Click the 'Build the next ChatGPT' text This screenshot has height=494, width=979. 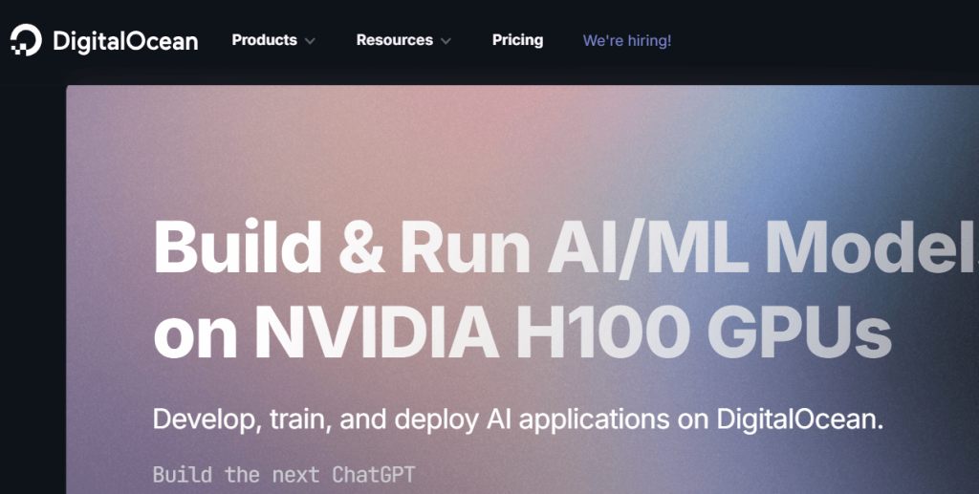(x=284, y=475)
